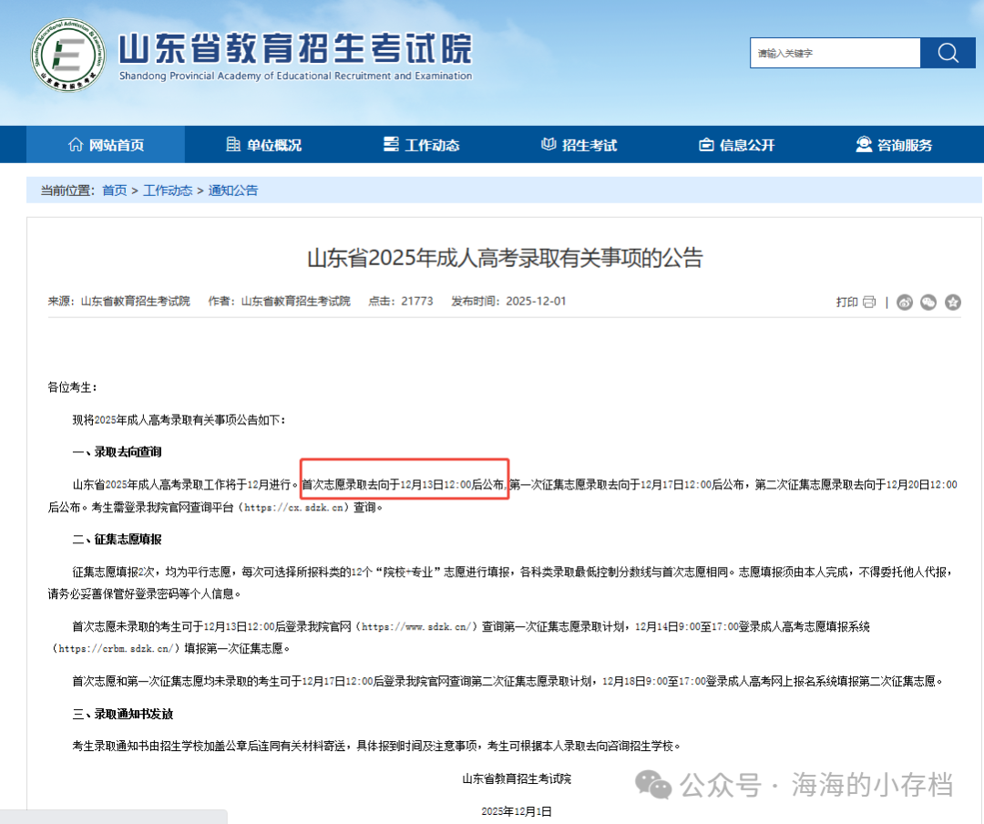This screenshot has width=984, height=824.
Task: Click the person icon beside 咨询服务
Action: coord(862,144)
